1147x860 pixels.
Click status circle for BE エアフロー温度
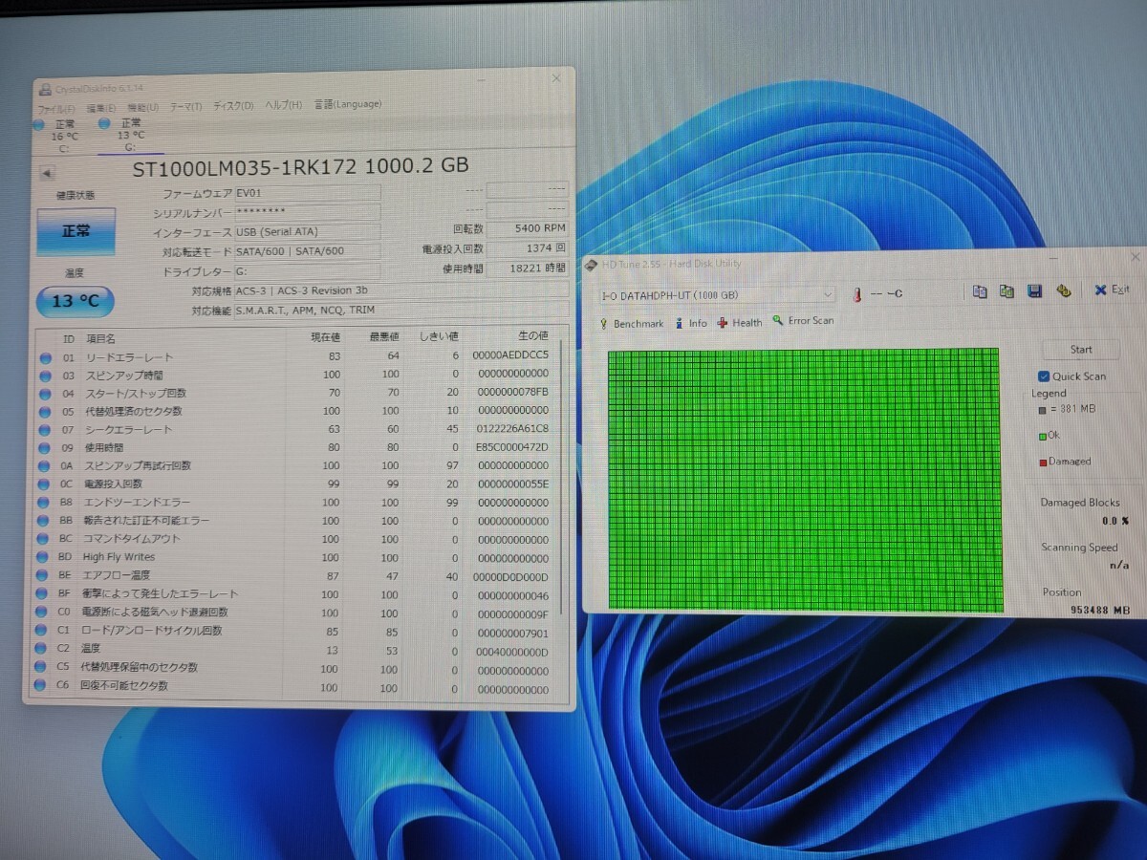coord(42,575)
